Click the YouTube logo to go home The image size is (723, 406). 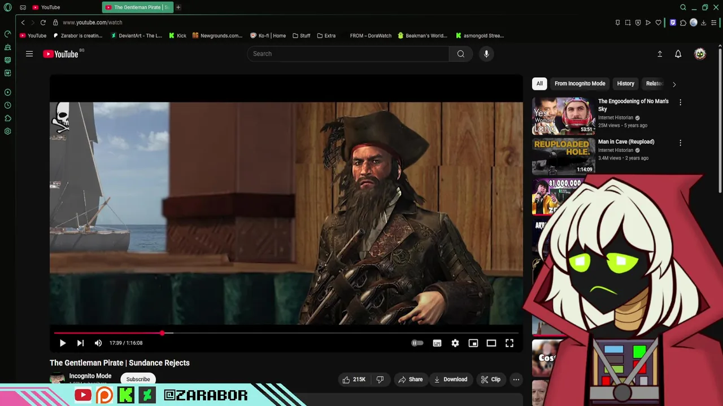60,54
